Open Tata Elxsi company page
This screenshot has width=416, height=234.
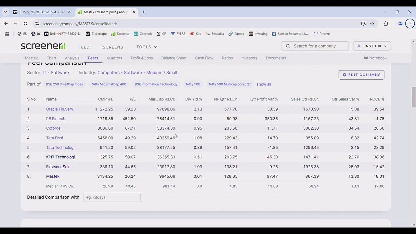[x=55, y=138]
